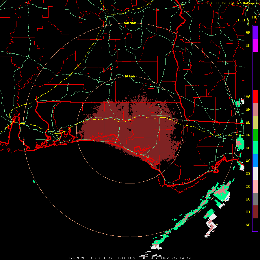This screenshot has width=260, height=260.
Task: Click the BD legend label
Action: (248, 122)
